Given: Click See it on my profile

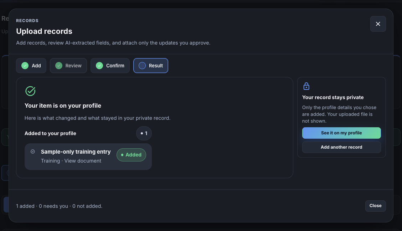Looking at the screenshot, I should (x=341, y=133).
